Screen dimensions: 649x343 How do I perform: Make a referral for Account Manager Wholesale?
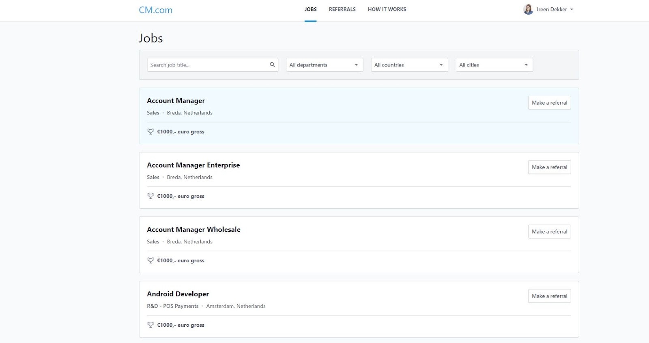(x=549, y=232)
